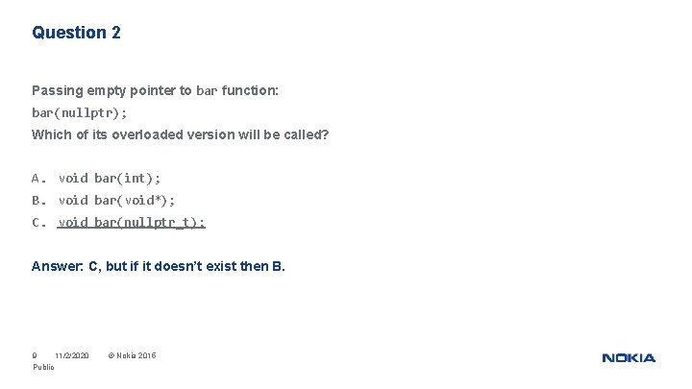Click the letter C. option marker

(38, 222)
